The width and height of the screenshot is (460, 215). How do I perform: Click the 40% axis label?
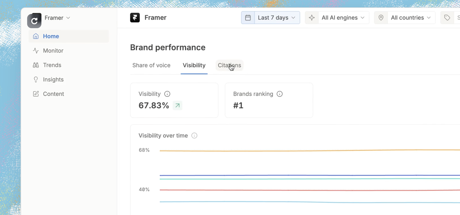point(144,189)
